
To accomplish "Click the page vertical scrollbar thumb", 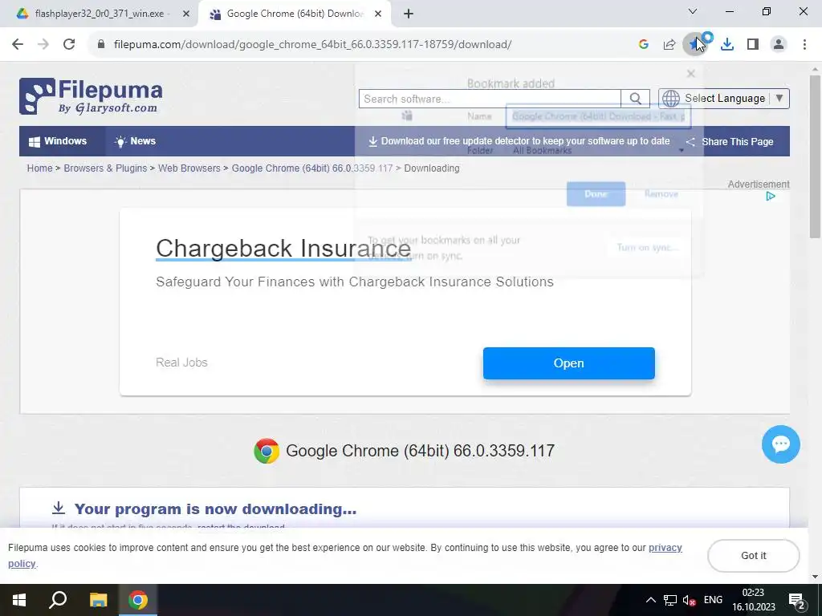I will coord(815,156).
